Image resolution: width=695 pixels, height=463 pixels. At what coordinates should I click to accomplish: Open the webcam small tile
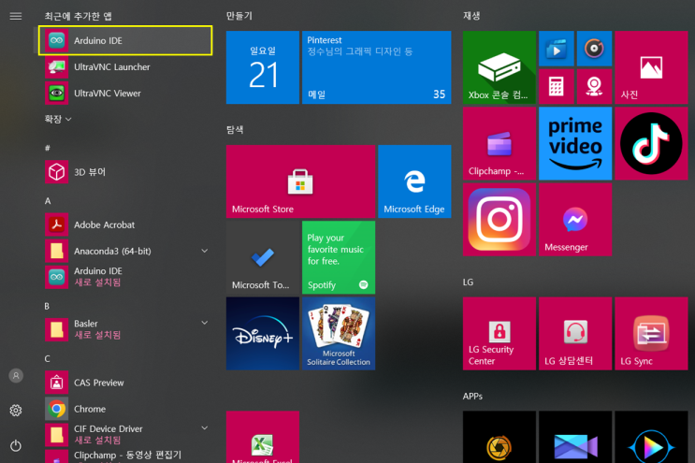click(x=594, y=86)
